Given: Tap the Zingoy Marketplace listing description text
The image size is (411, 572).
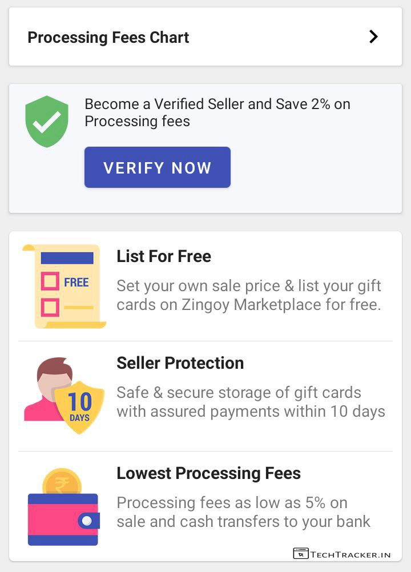Looking at the screenshot, I should coord(249,295).
